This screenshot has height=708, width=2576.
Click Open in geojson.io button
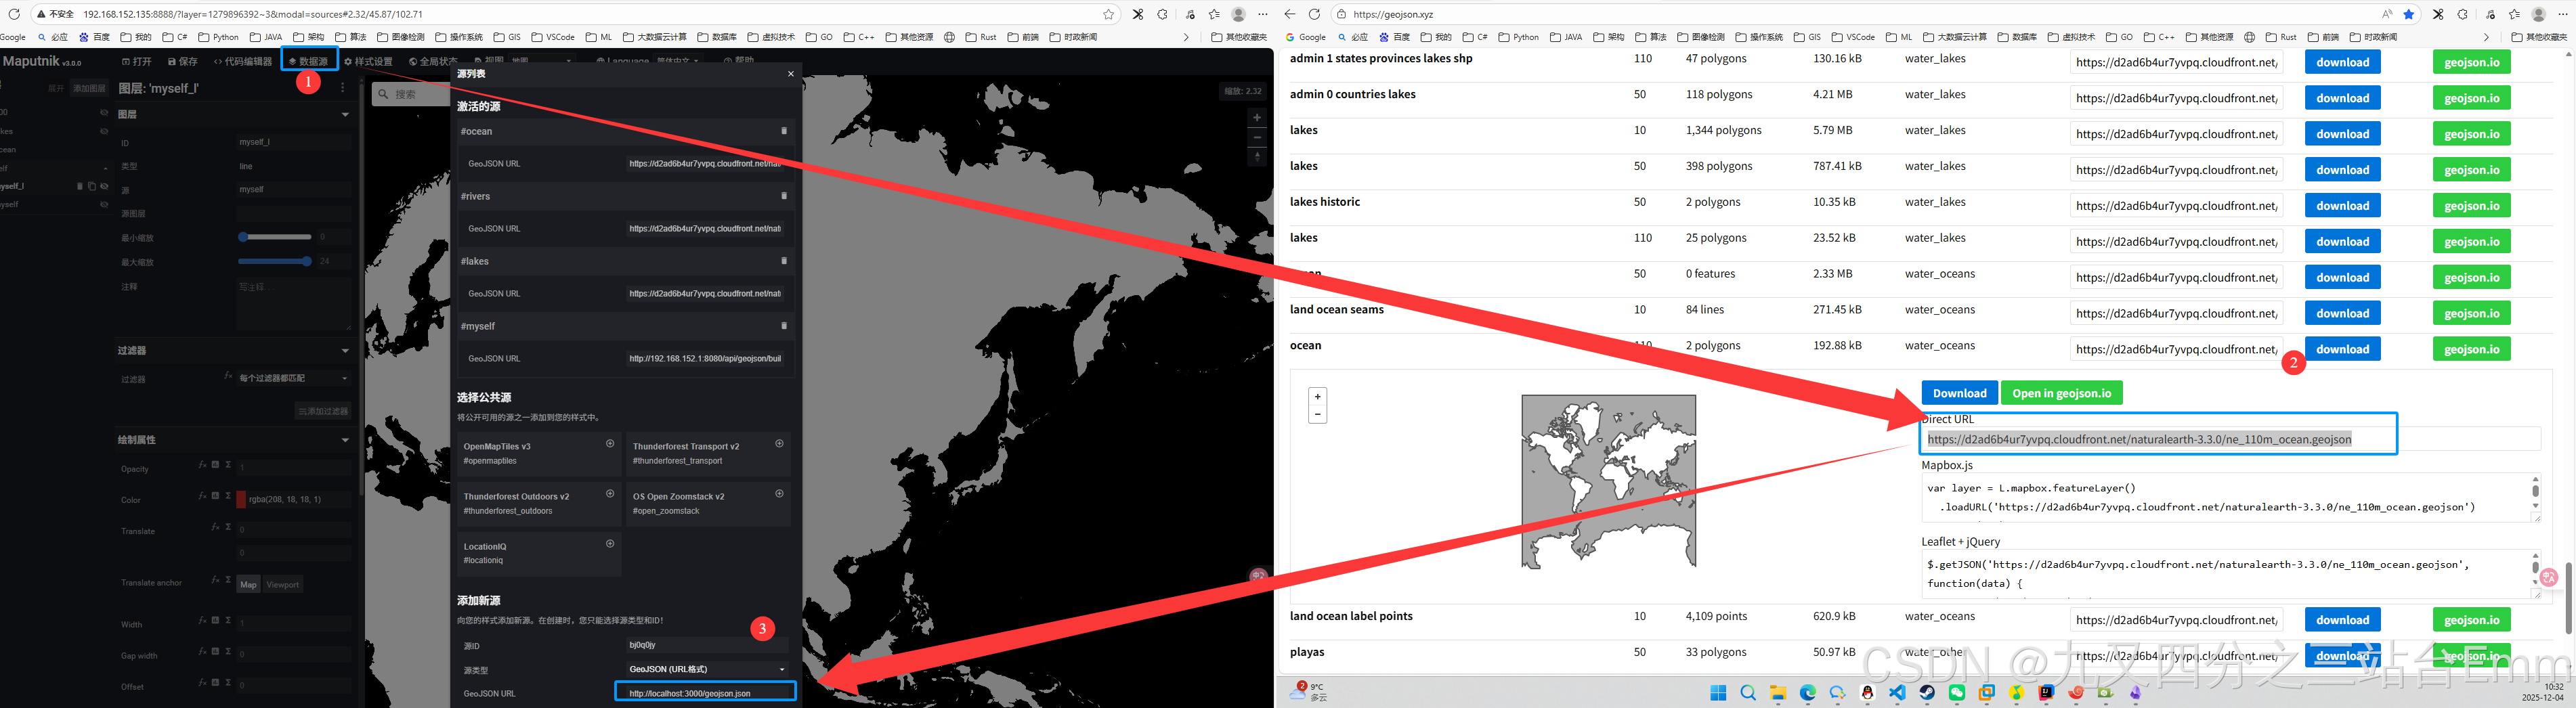tap(2061, 393)
